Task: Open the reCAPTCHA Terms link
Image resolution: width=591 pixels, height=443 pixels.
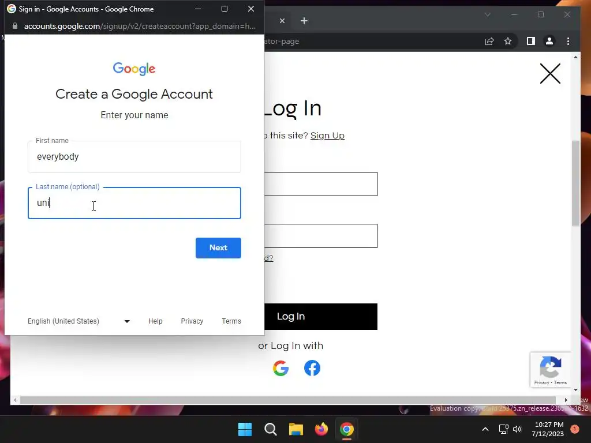Action: [x=560, y=382]
